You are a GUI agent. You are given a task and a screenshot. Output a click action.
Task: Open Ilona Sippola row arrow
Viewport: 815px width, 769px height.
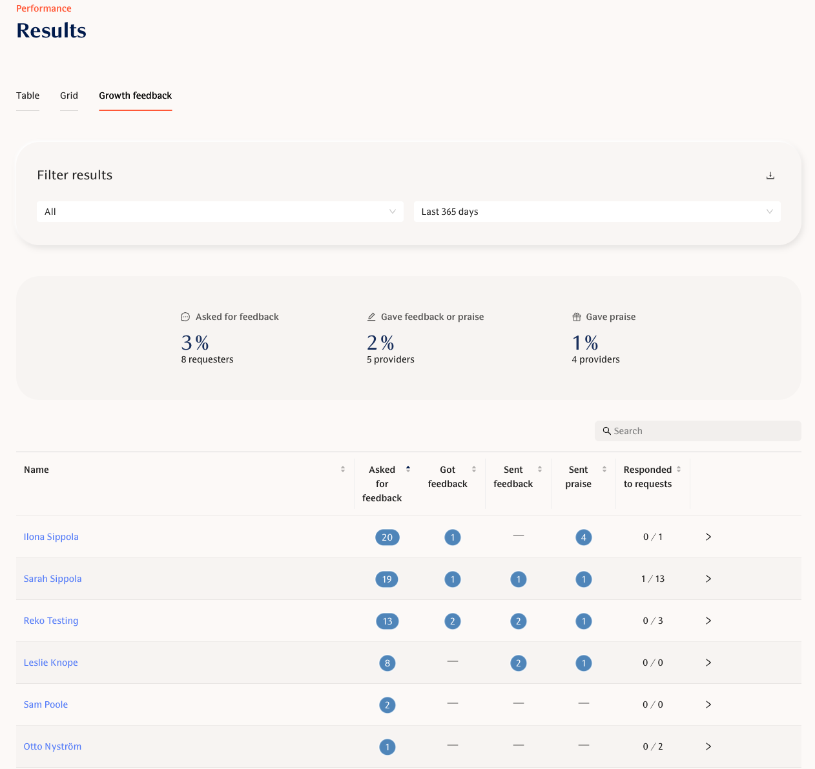(708, 537)
